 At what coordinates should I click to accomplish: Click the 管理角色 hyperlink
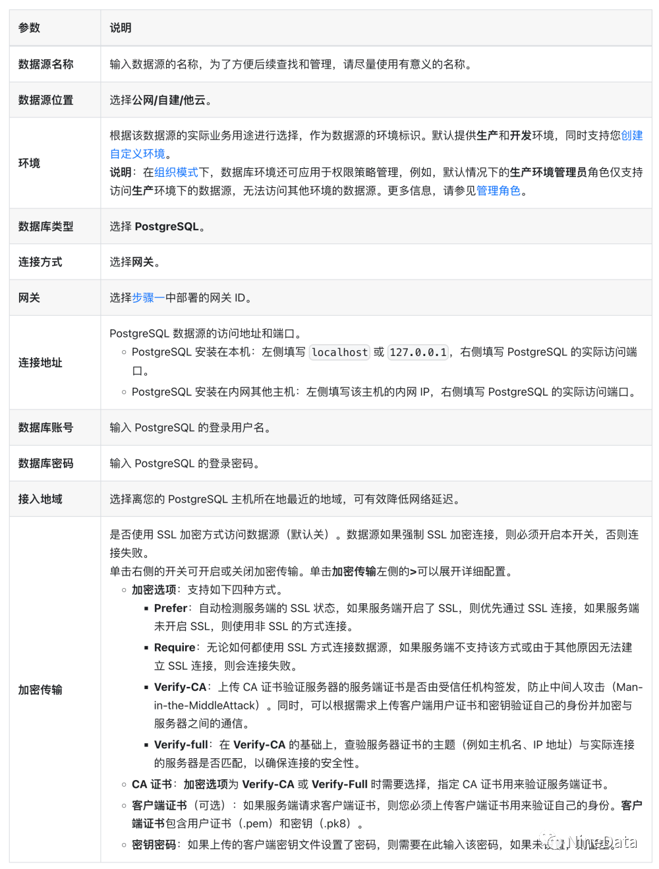pyautogui.click(x=498, y=191)
